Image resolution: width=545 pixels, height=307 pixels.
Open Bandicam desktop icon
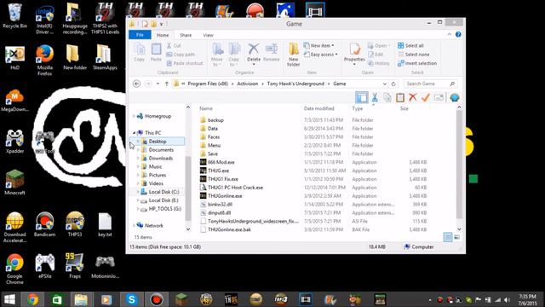pos(44,224)
